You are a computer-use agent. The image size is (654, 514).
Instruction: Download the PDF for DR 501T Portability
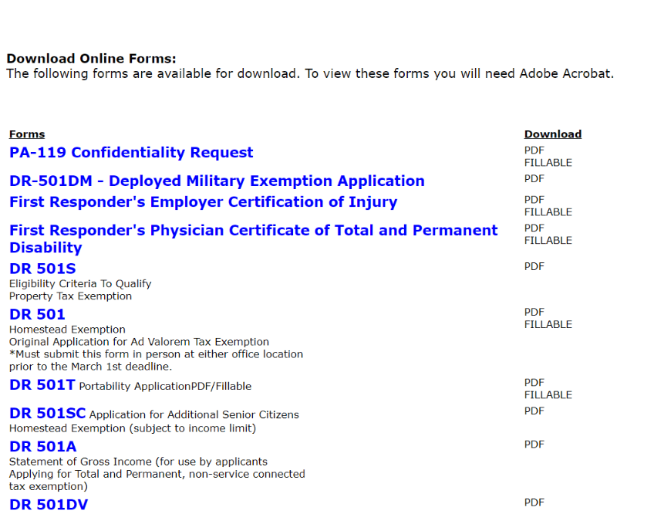534,383
